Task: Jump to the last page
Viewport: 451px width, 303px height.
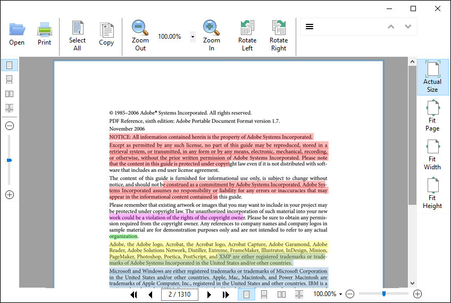Action: click(x=226, y=295)
